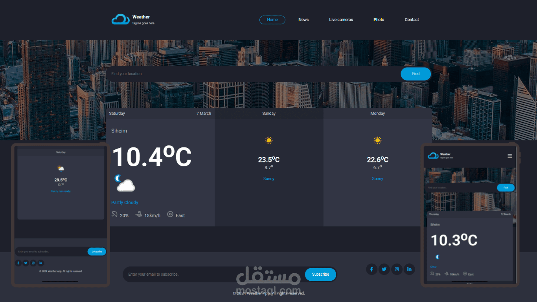Open the News menu item
The image size is (537, 302).
pos(303,19)
